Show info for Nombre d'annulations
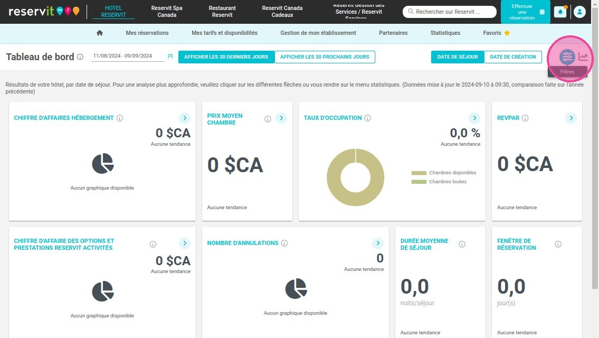 point(284,243)
